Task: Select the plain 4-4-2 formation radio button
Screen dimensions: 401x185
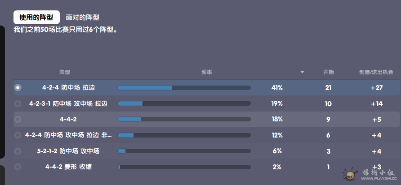Action: (x=18, y=119)
